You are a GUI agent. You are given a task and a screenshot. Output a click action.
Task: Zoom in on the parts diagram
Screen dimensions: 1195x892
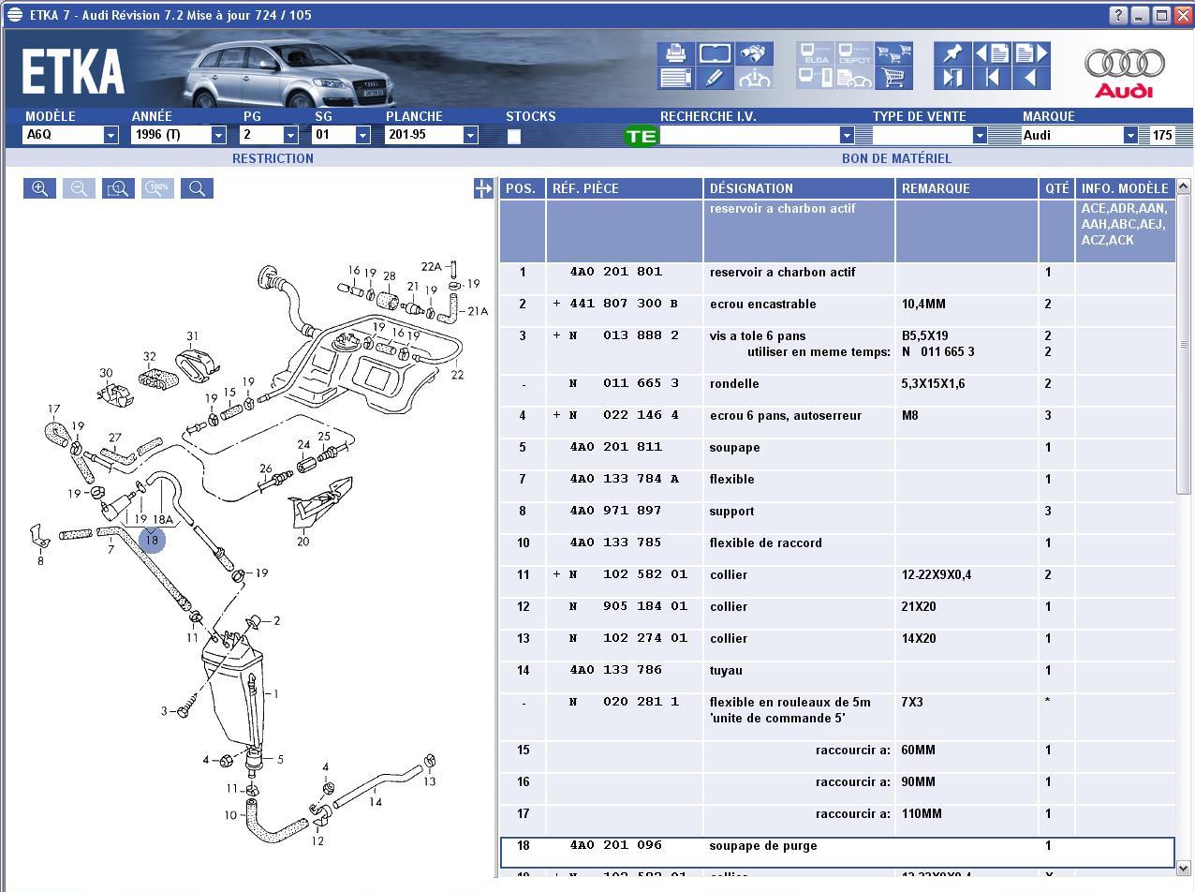(x=39, y=188)
